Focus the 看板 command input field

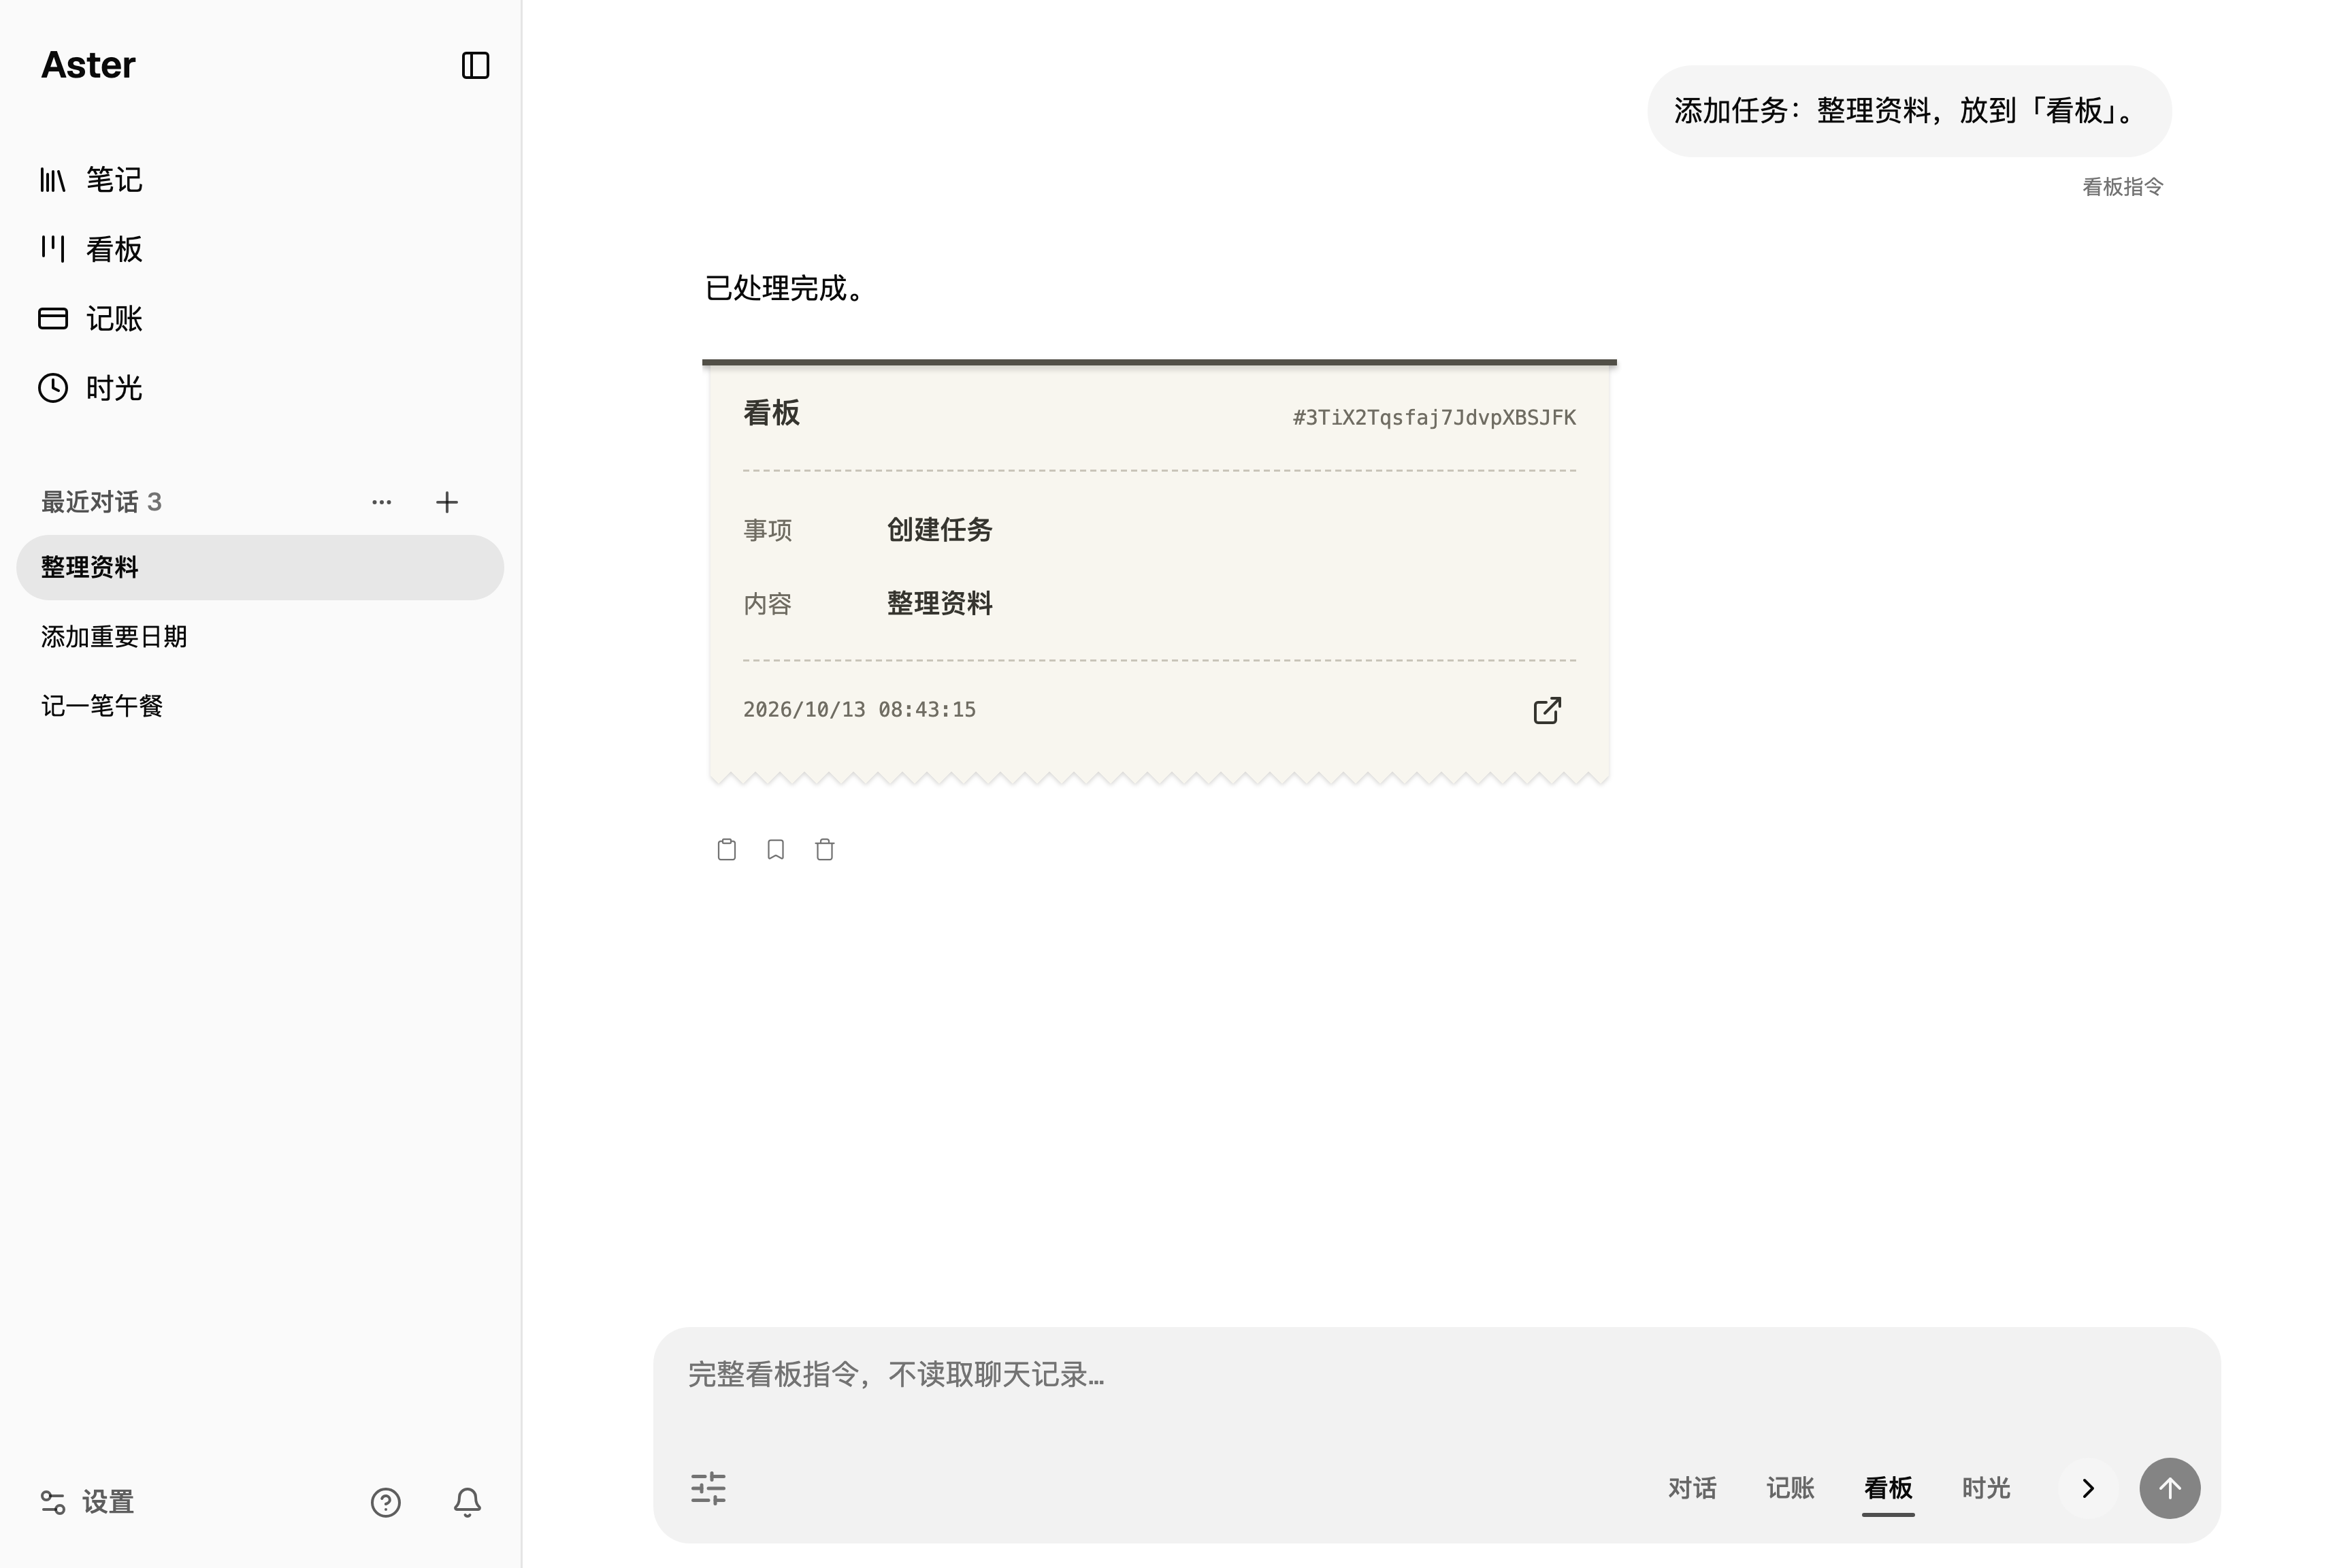[x=1436, y=1375]
